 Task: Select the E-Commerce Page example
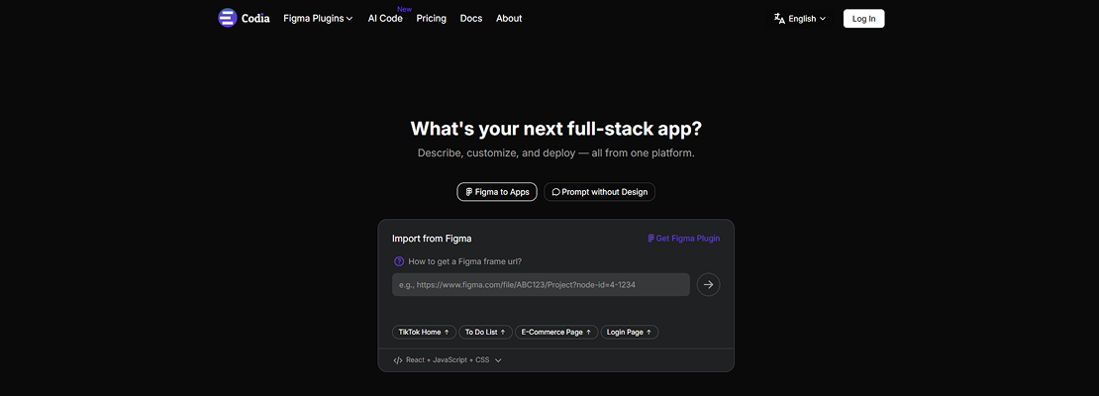[x=556, y=332]
